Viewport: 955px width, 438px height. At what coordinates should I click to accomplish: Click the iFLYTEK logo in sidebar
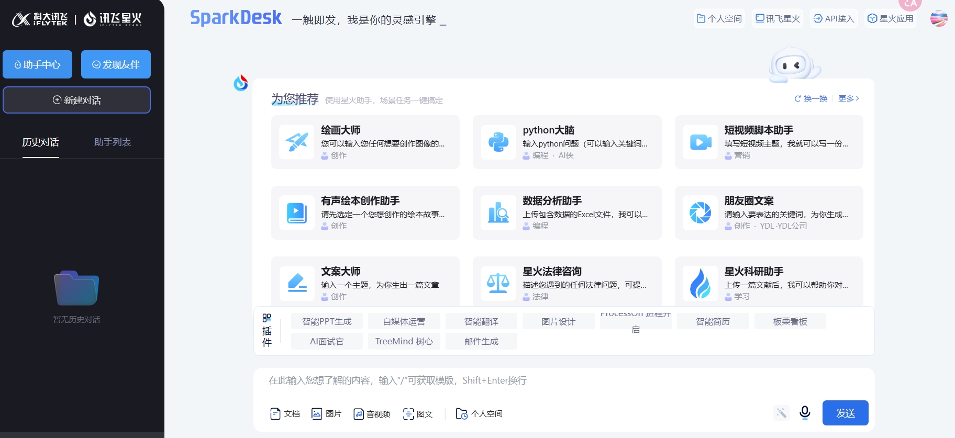pos(40,19)
